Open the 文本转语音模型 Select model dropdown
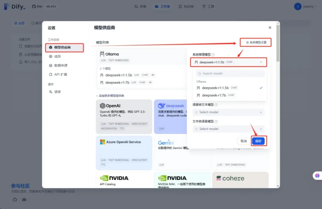 tap(229, 129)
